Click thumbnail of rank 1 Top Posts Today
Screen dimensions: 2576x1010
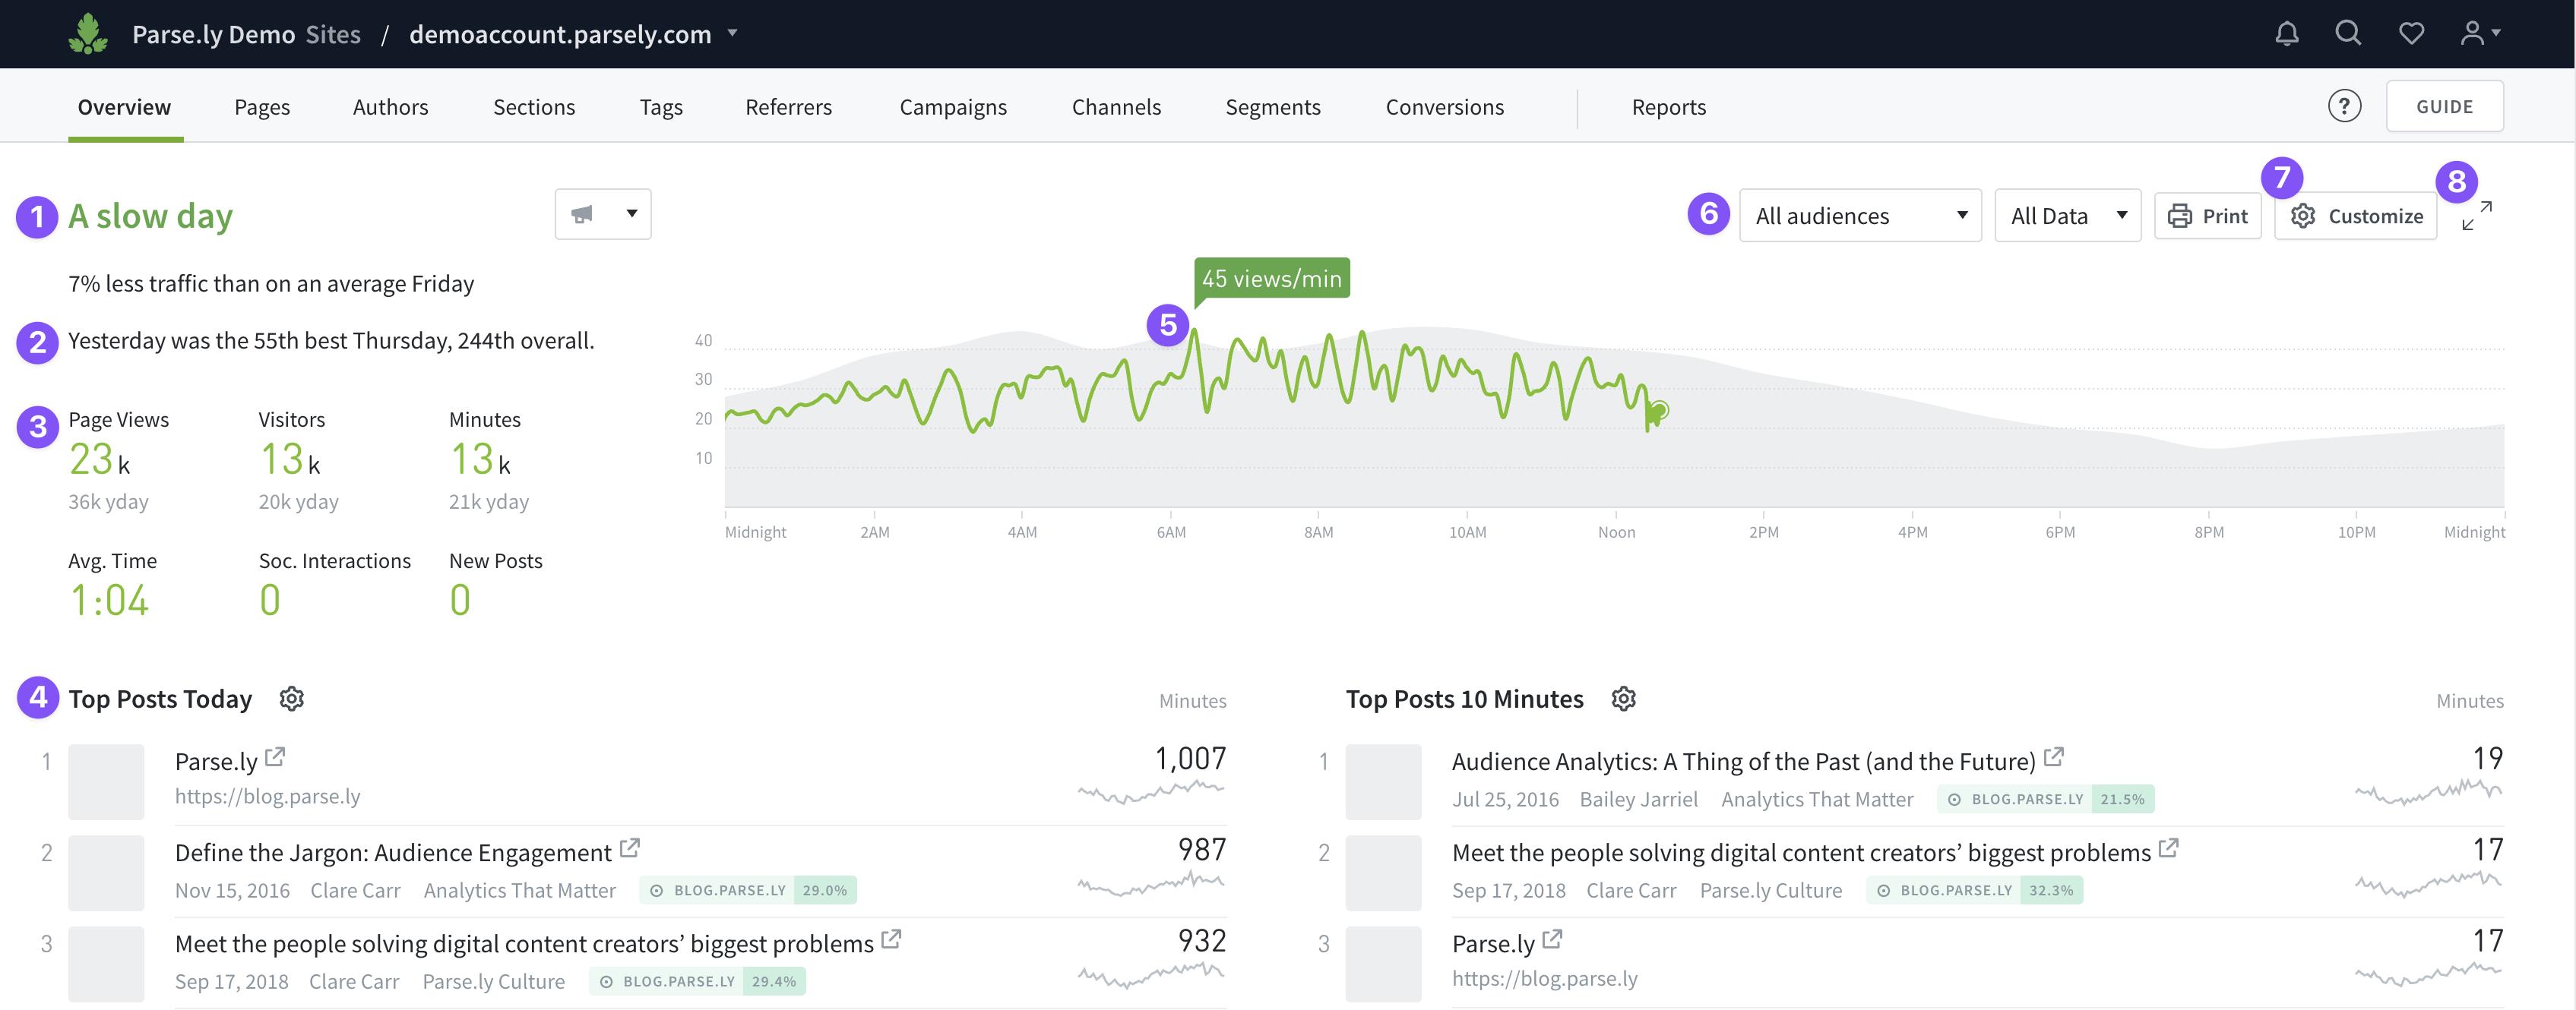[x=106, y=781]
